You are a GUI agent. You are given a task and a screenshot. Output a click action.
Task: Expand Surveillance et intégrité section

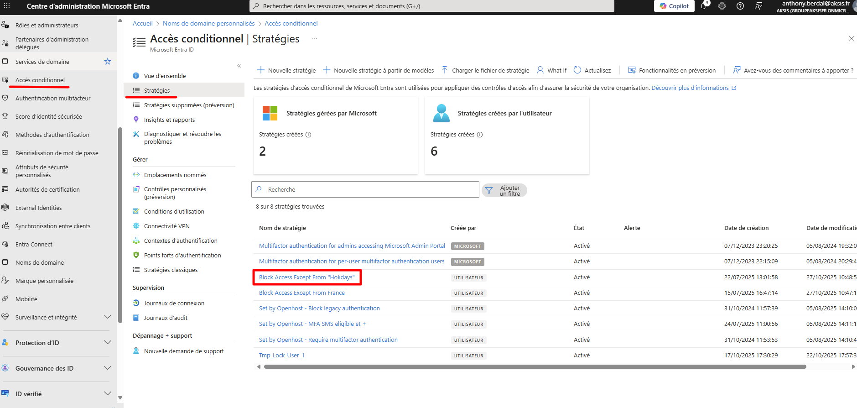pos(108,317)
